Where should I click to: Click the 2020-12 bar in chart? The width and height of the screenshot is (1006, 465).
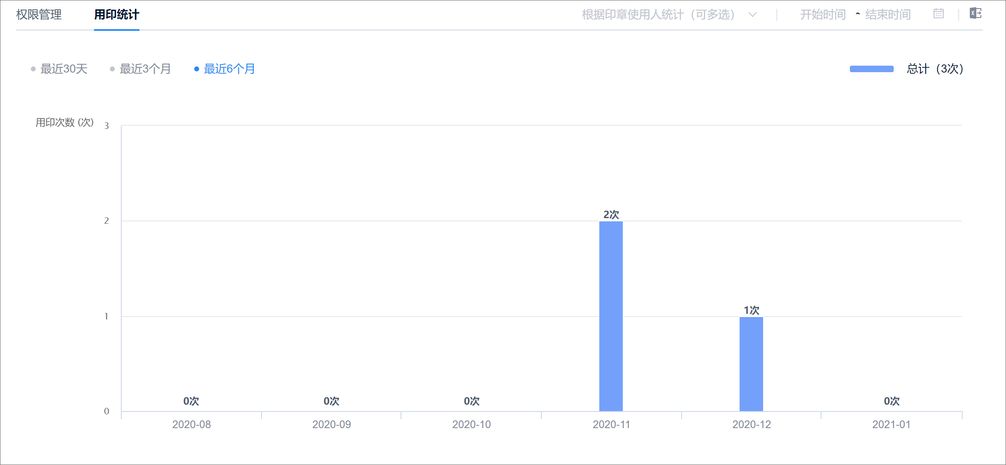click(751, 364)
